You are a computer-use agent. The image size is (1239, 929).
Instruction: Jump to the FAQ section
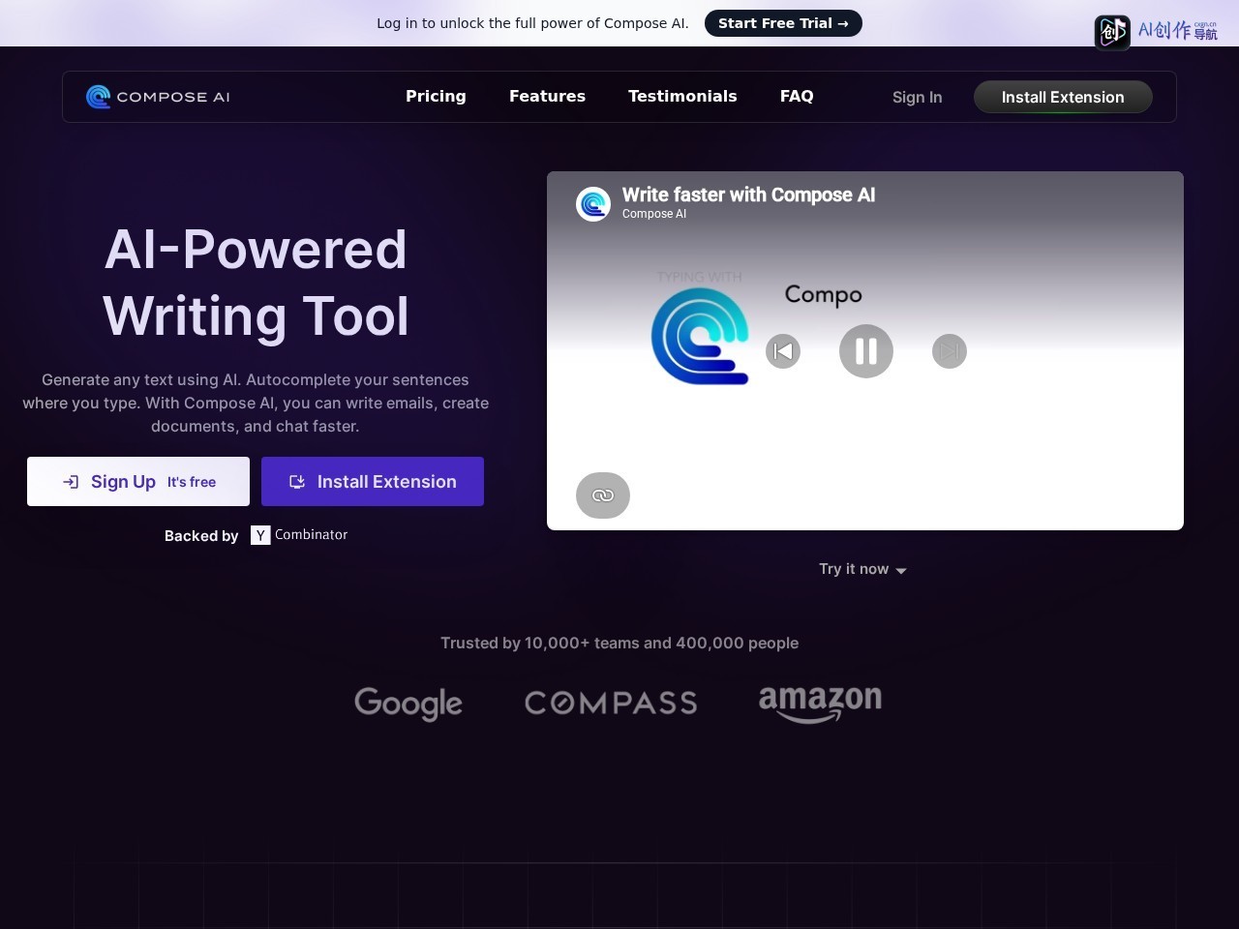click(x=797, y=96)
